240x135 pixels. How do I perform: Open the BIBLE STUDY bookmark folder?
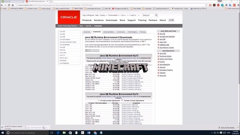click(x=78, y=9)
